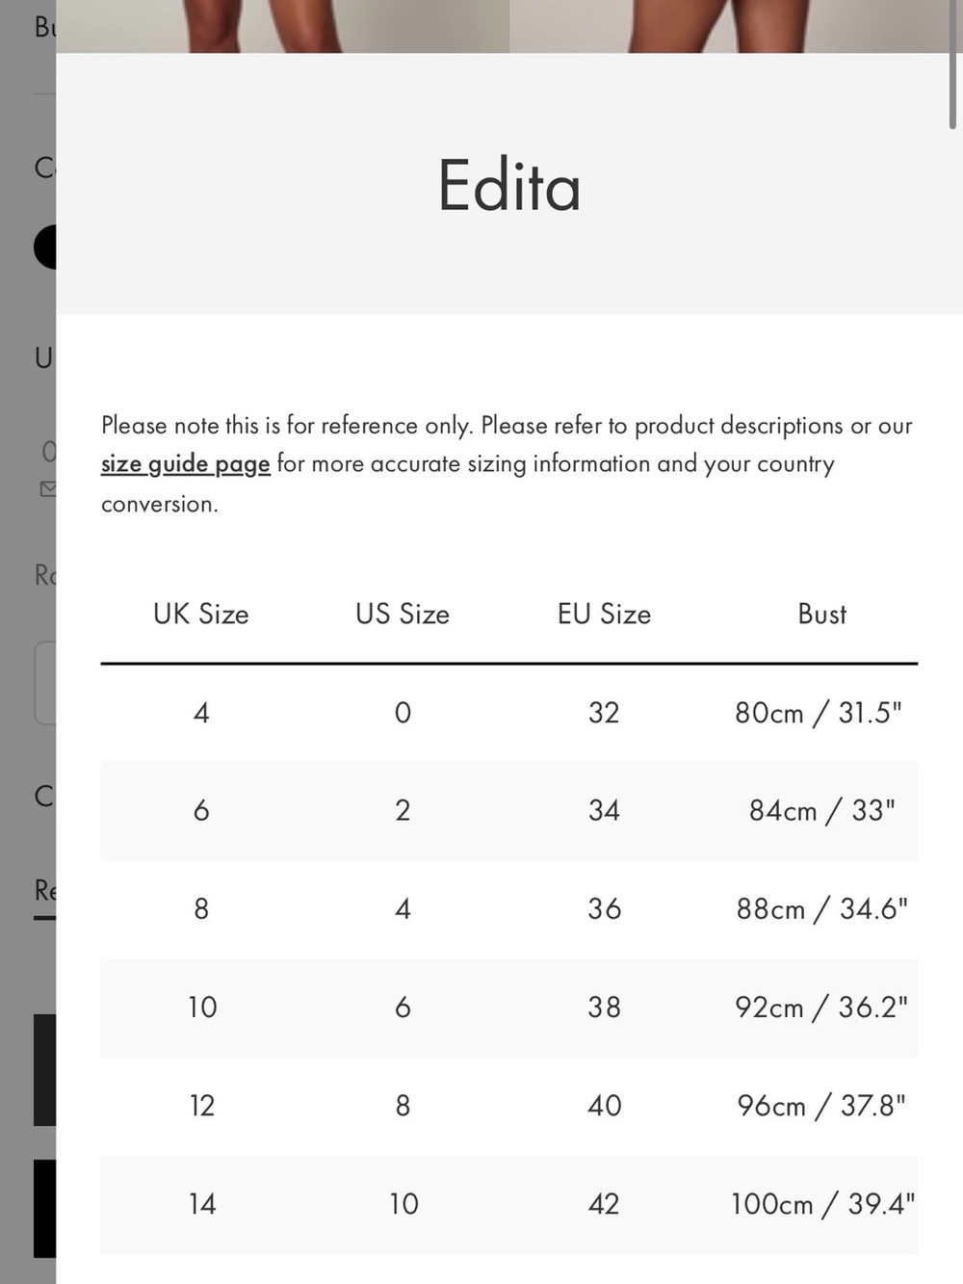Switch to the underlined "Re" tab
963x1284 pixels.
[45, 890]
